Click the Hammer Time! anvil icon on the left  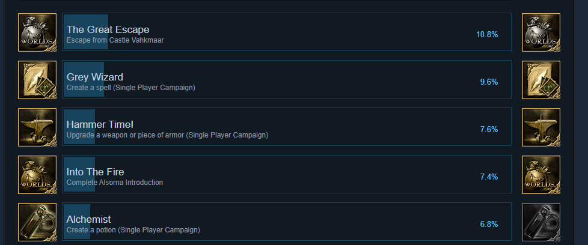pos(37,127)
